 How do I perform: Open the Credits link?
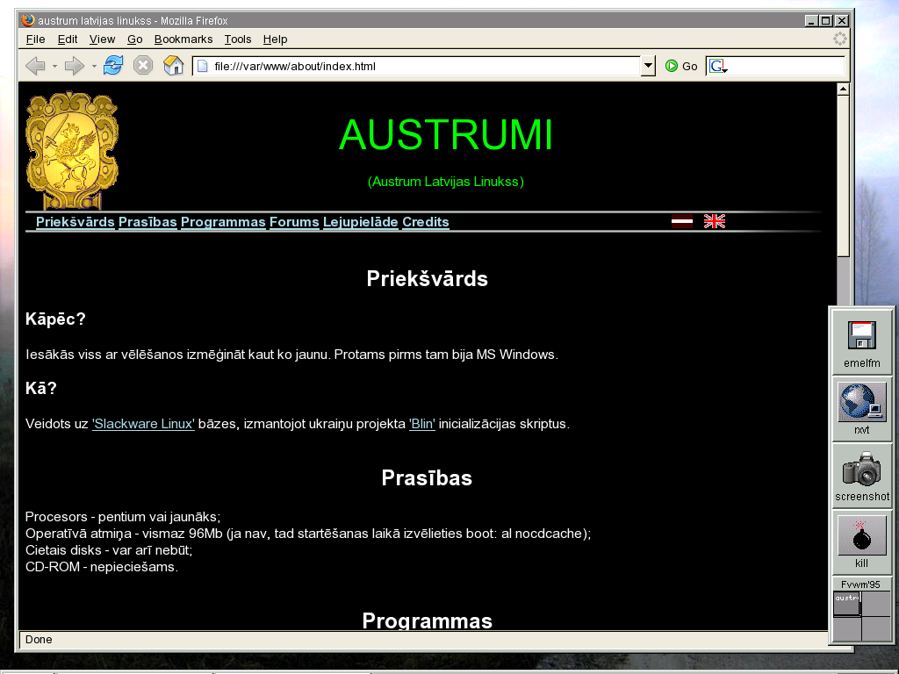[x=426, y=222]
